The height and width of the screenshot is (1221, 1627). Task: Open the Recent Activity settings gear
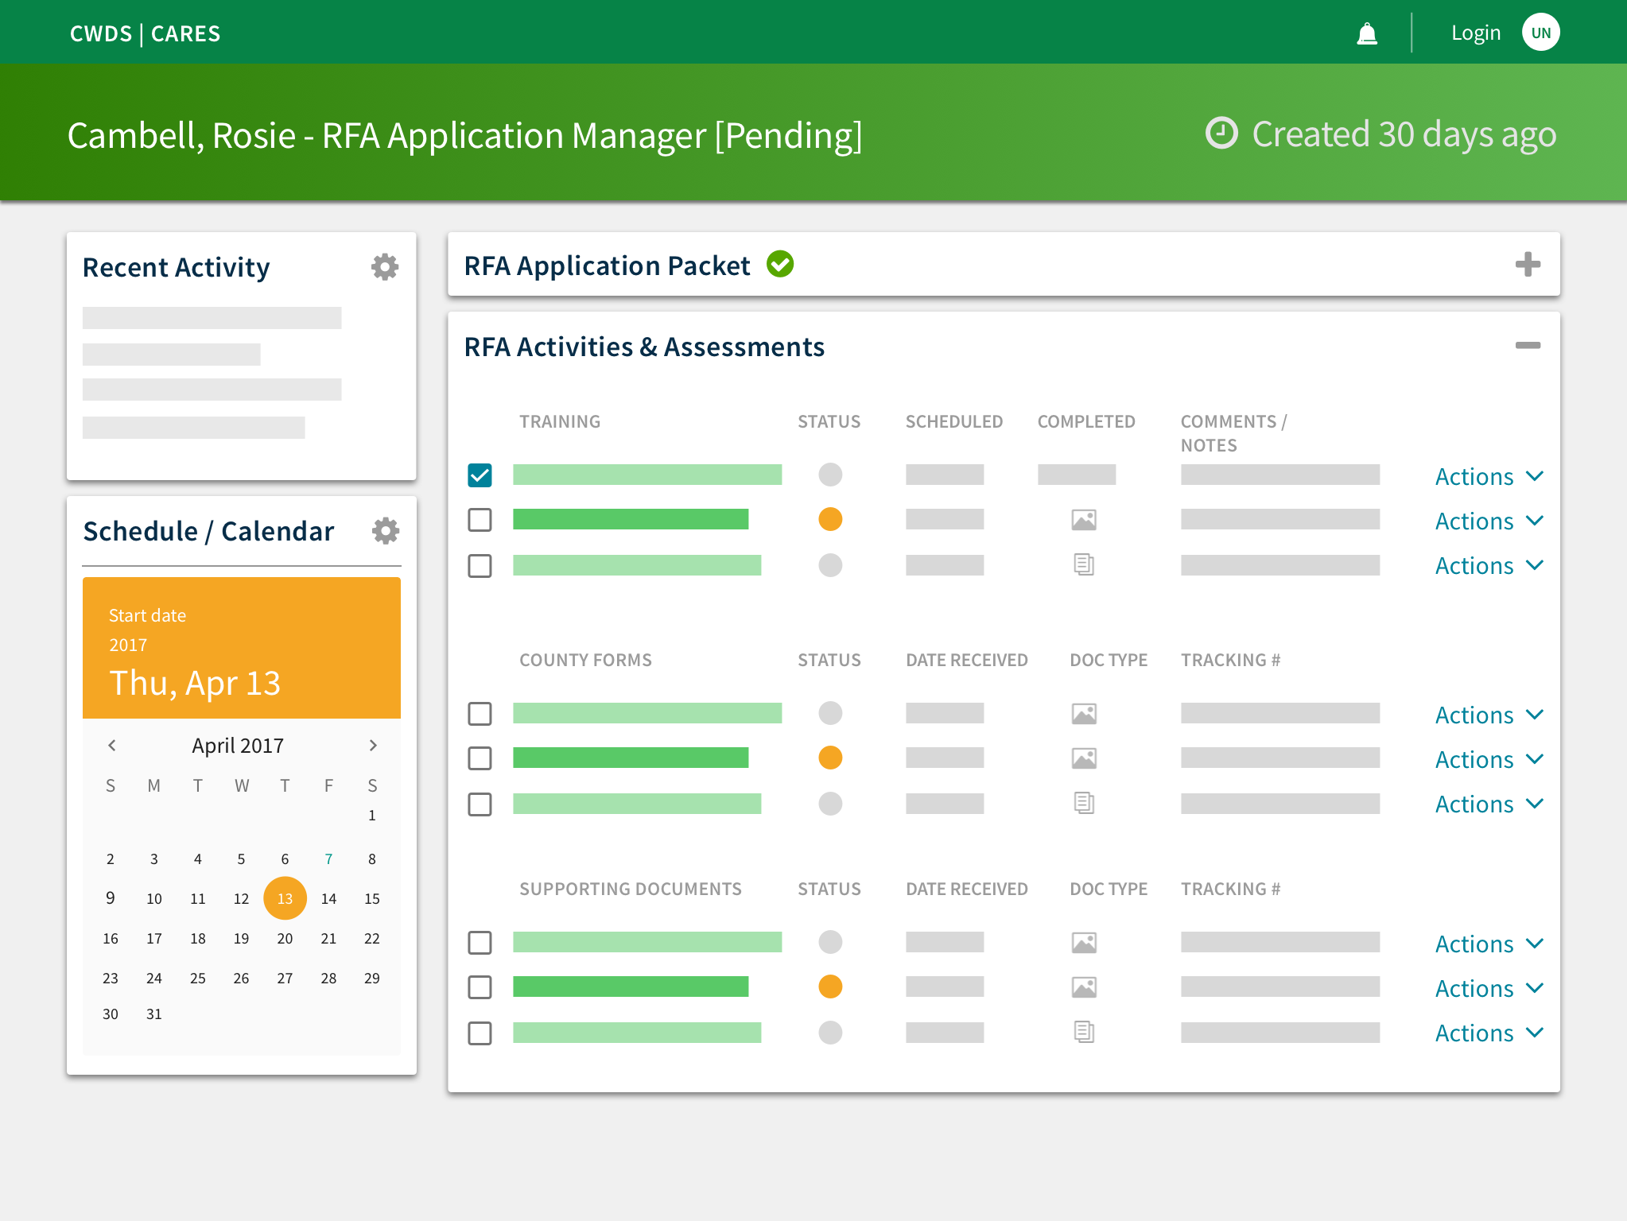385,267
